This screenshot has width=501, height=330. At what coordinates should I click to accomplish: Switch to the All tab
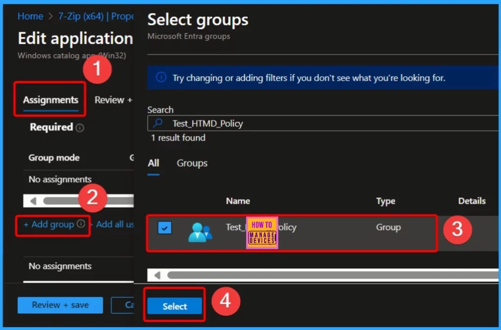(x=153, y=163)
